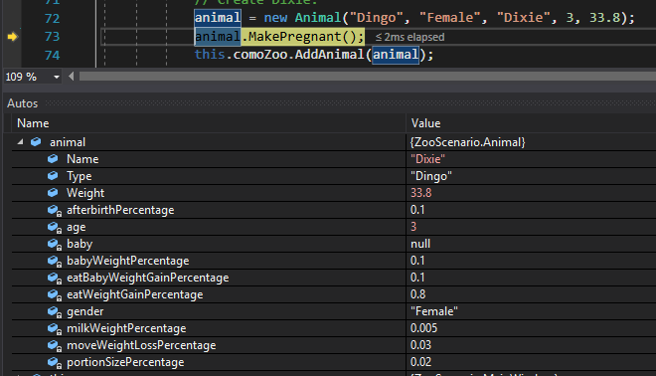The width and height of the screenshot is (656, 376).
Task: Click the eatBabyWeightGainPercentage field icon
Action: click(55, 279)
